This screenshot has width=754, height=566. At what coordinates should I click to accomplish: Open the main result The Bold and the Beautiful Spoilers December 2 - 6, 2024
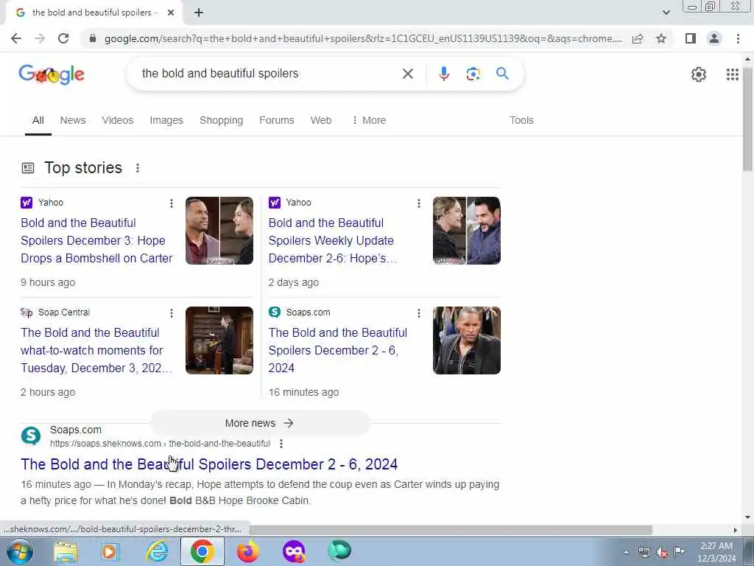pos(209,464)
